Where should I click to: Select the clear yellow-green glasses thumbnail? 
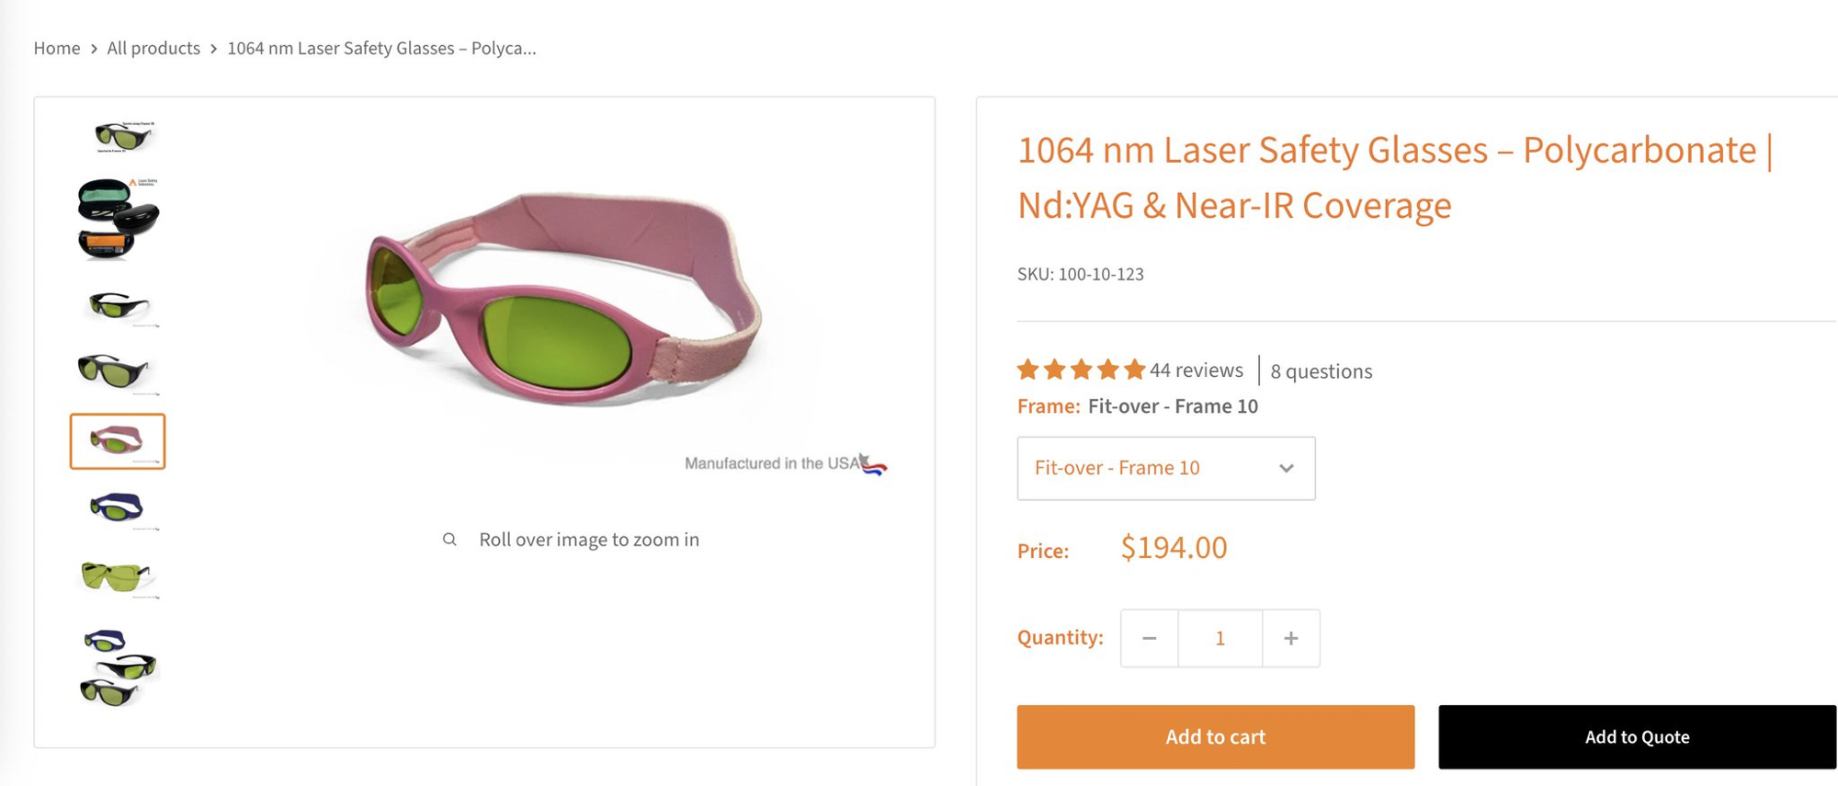point(116,576)
